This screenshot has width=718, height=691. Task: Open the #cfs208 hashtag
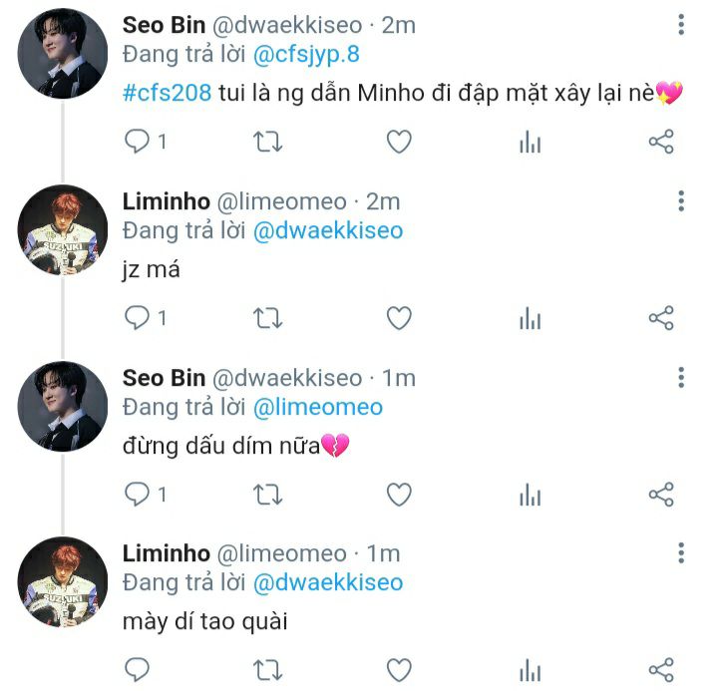click(x=168, y=93)
